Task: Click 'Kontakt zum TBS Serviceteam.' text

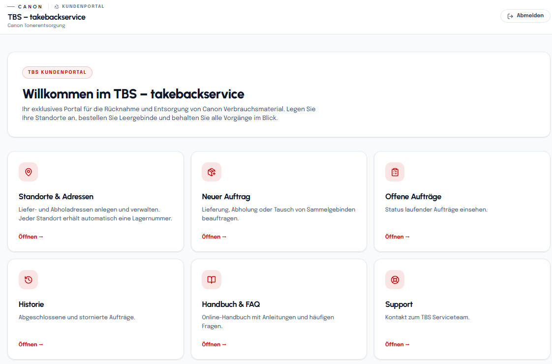Action: click(x=428, y=317)
